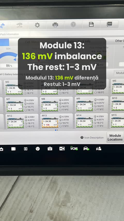Open the VCMI connection icon
The image size is (124, 221).
74,148
